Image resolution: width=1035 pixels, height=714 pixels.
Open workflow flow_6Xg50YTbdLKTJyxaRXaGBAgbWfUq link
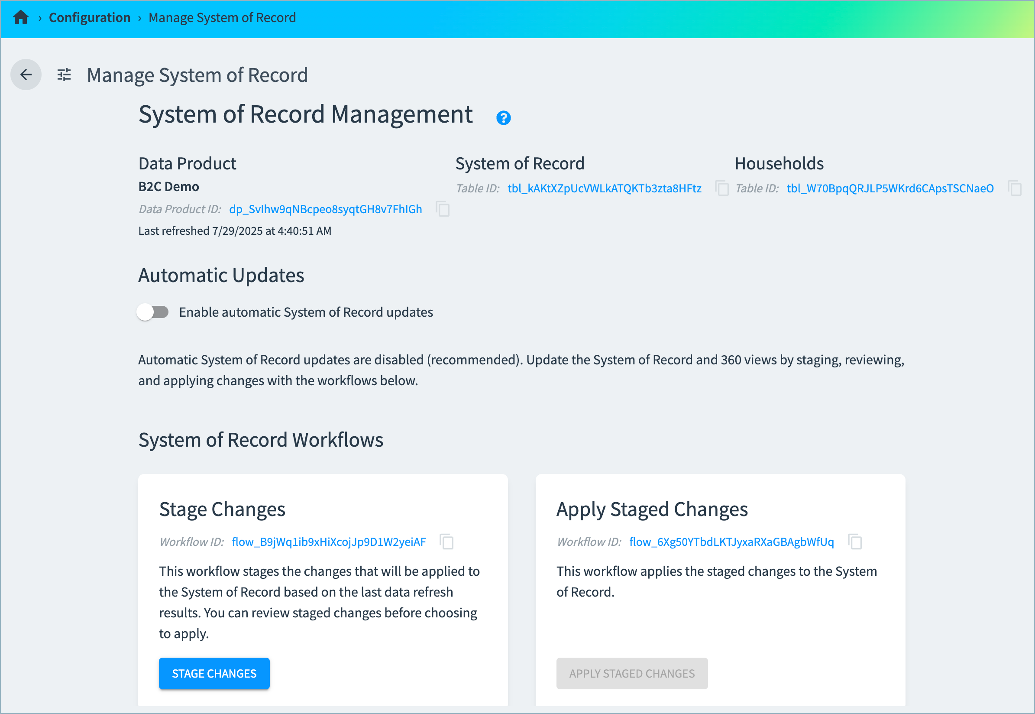tap(731, 542)
